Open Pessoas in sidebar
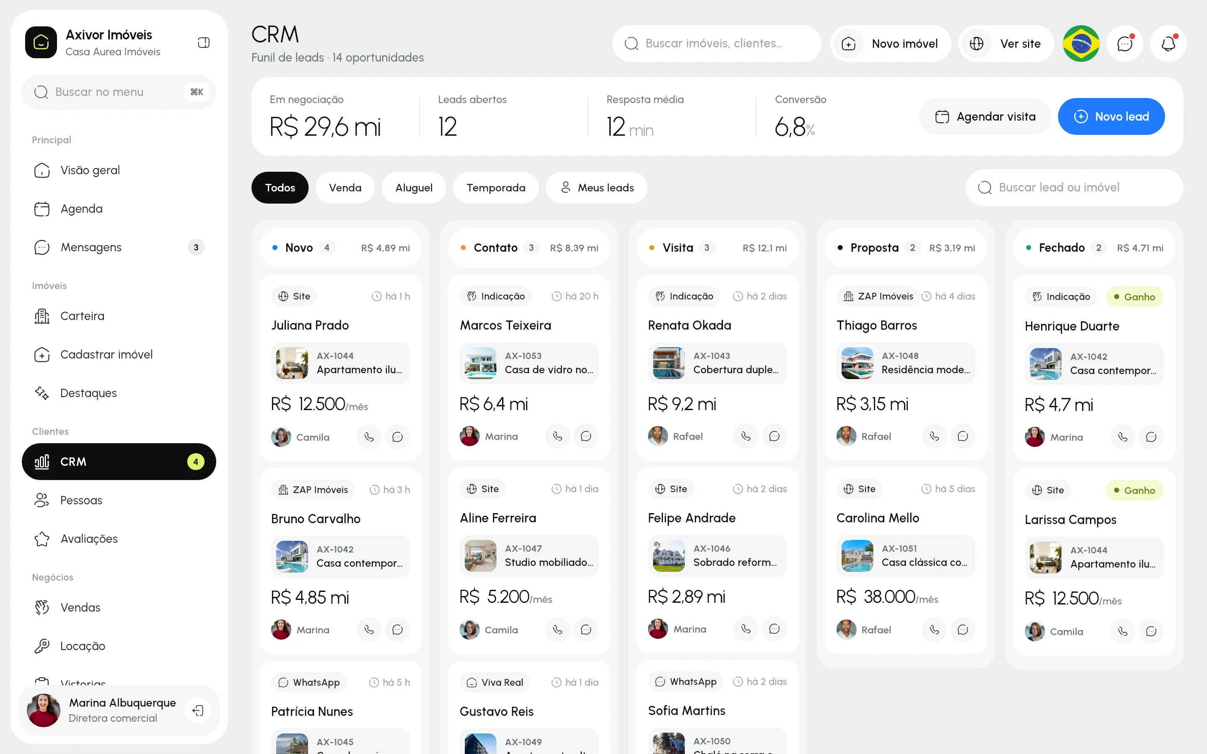Image resolution: width=1207 pixels, height=754 pixels. (119, 500)
